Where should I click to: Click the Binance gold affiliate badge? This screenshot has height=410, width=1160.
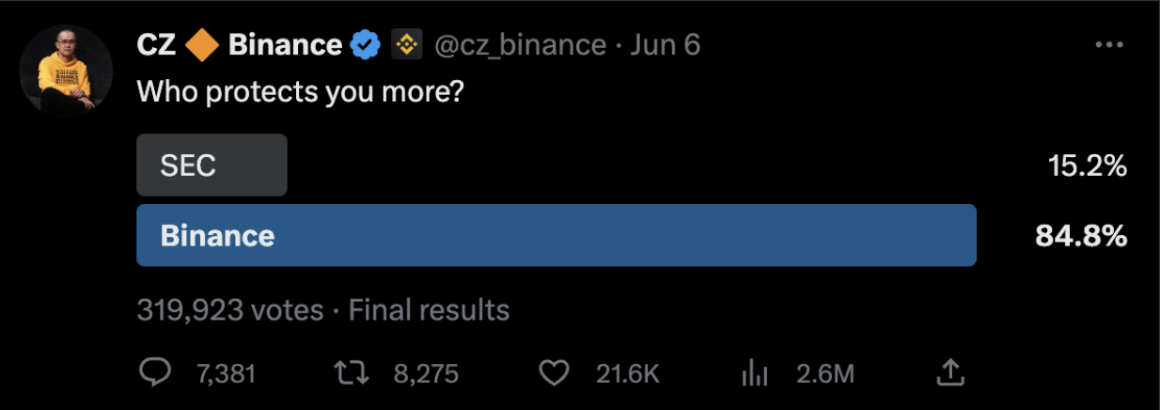click(x=407, y=44)
